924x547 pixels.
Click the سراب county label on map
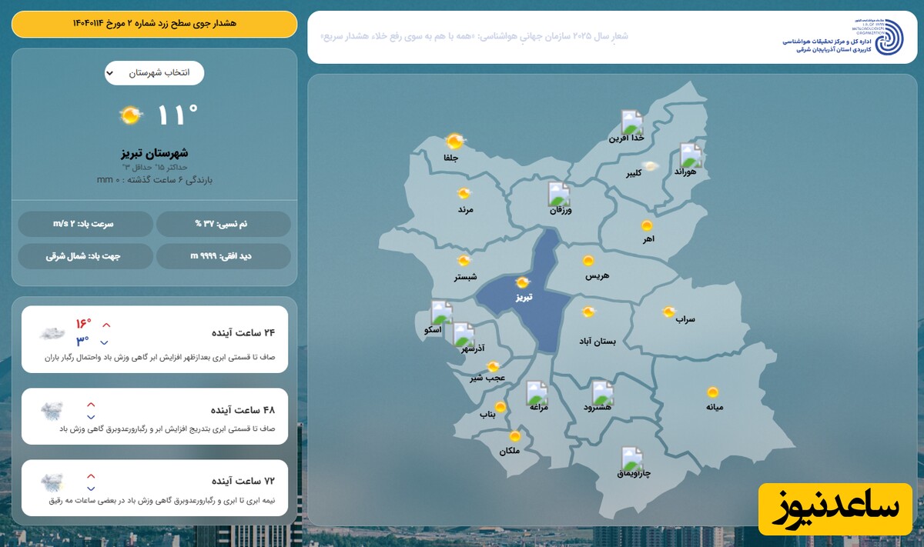click(x=685, y=319)
